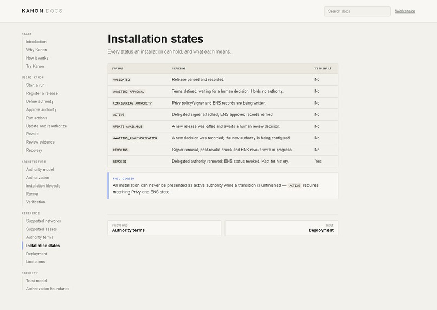The height and width of the screenshot is (310, 437).
Task: Go to Register a release
Action: [x=42, y=93]
